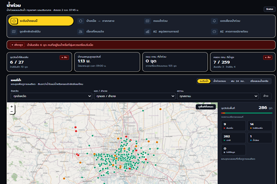This screenshot has height=184, width=277.
Task: Expand the สถานะ status dropdown
Action: pos(217,96)
